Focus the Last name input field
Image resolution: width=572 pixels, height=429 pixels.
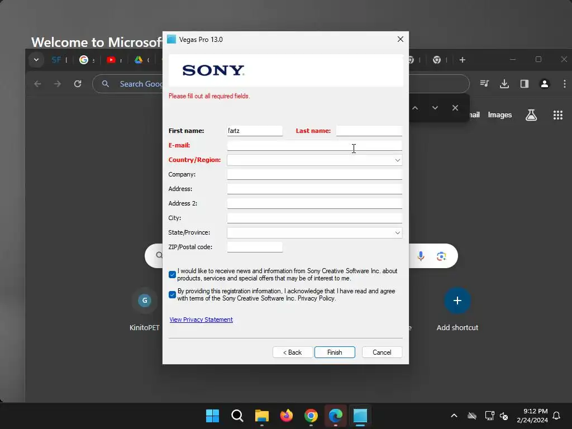pyautogui.click(x=369, y=131)
